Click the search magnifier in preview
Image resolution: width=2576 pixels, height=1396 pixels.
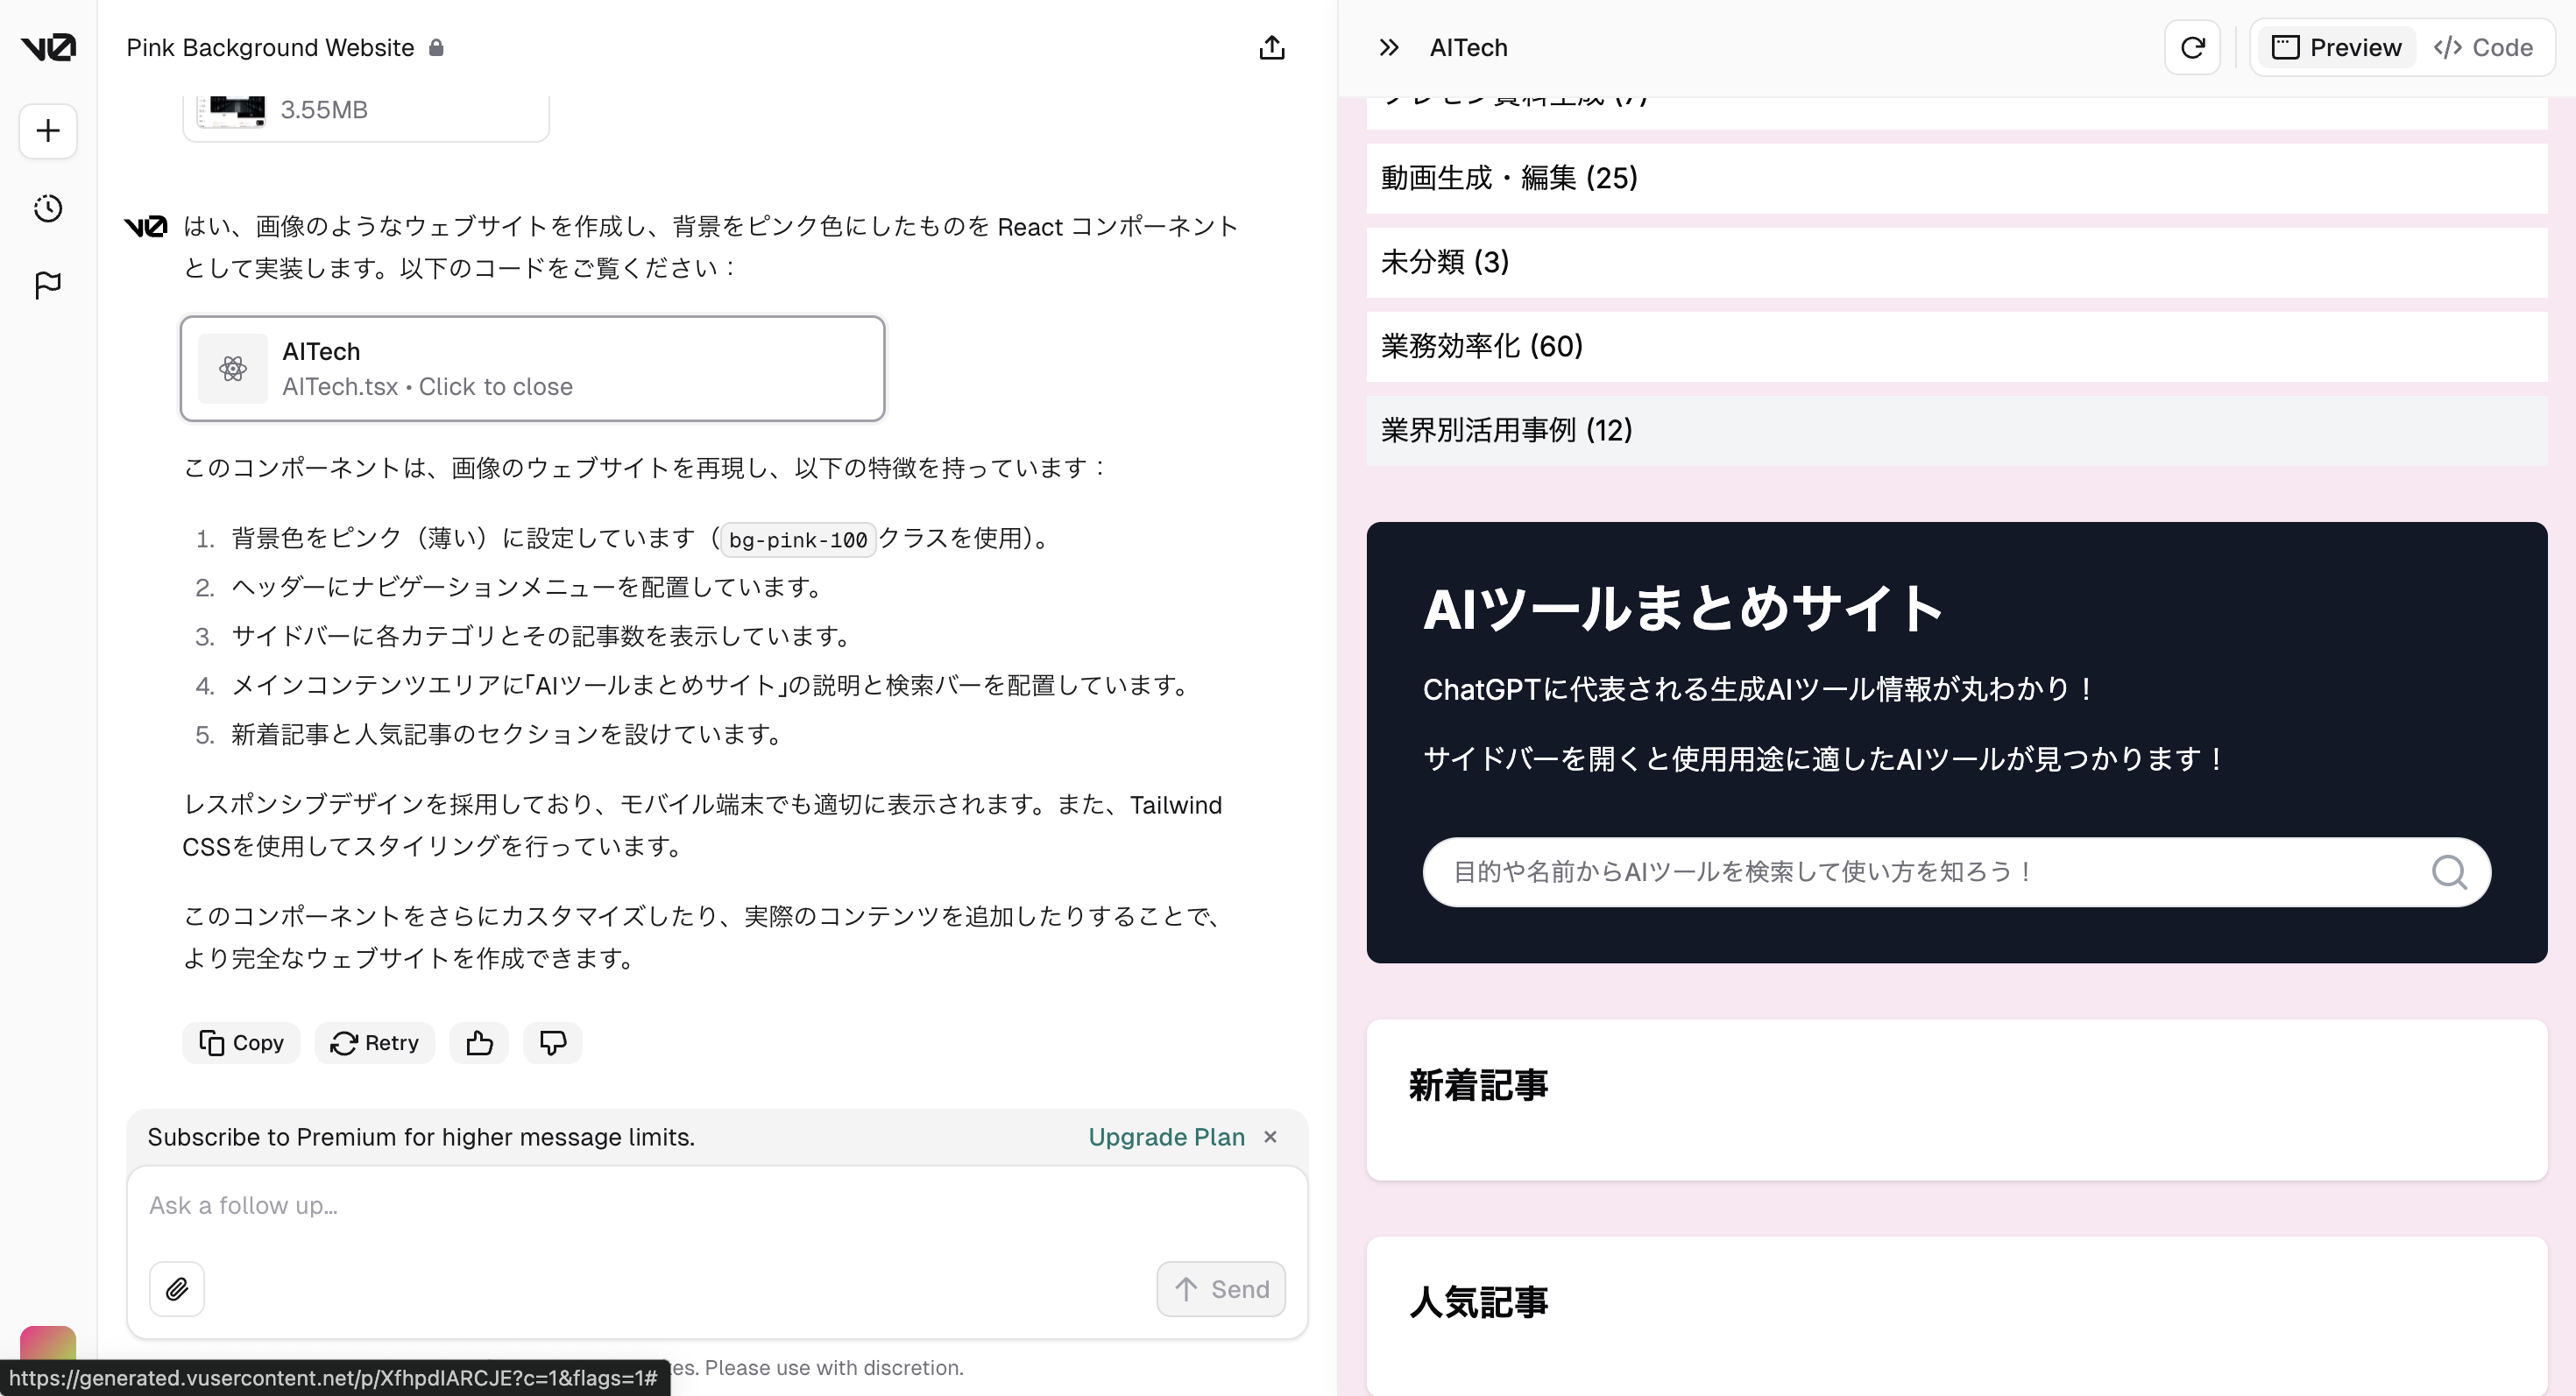coord(2448,871)
